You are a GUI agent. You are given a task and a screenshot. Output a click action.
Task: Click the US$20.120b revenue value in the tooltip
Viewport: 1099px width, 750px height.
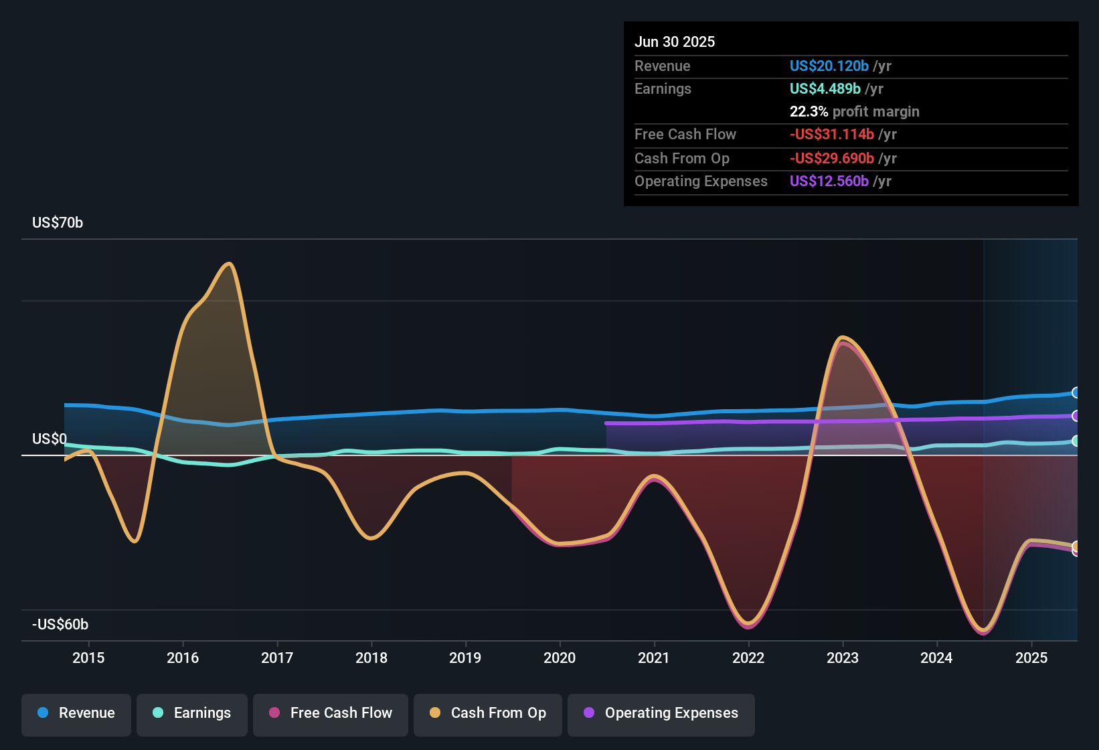pyautogui.click(x=829, y=66)
